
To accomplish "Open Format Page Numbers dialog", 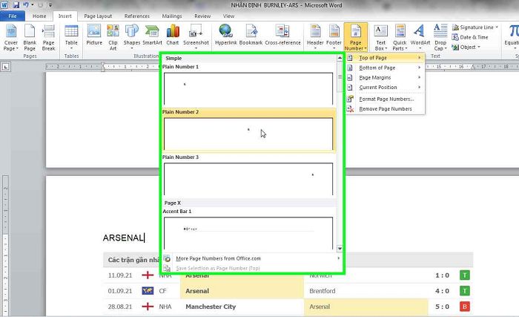I will click(386, 99).
